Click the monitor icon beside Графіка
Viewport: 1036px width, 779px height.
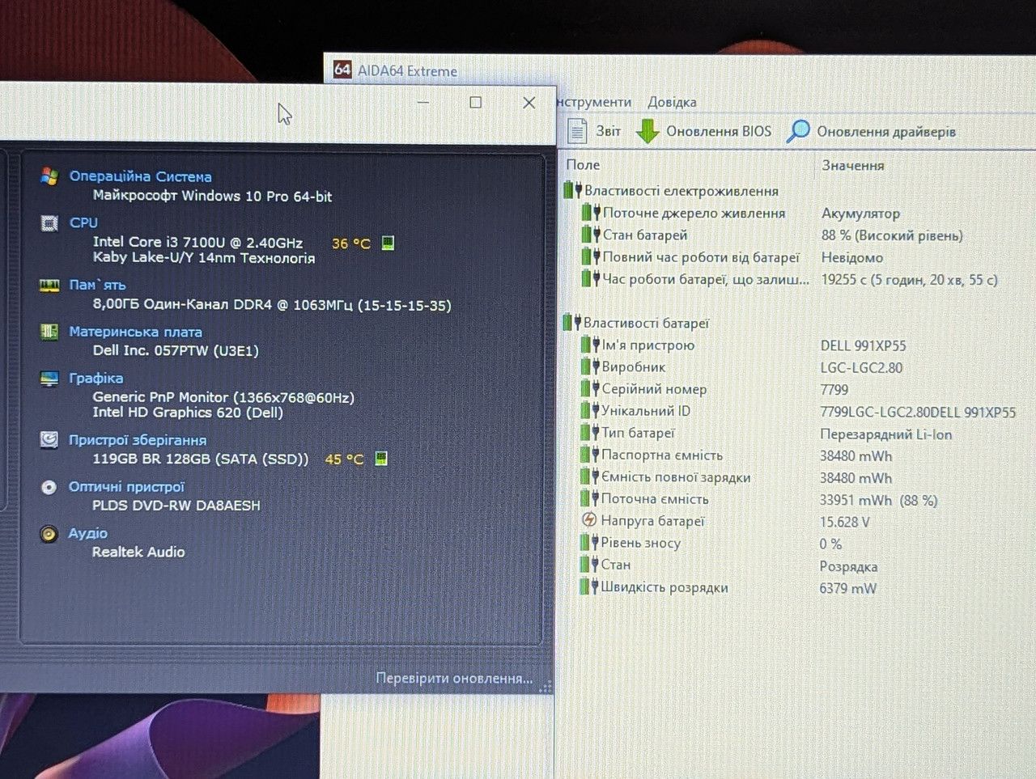pos(49,378)
